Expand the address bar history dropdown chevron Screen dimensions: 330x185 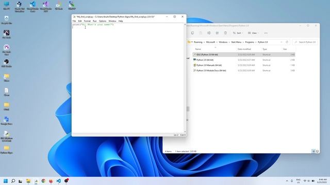pos(282,42)
